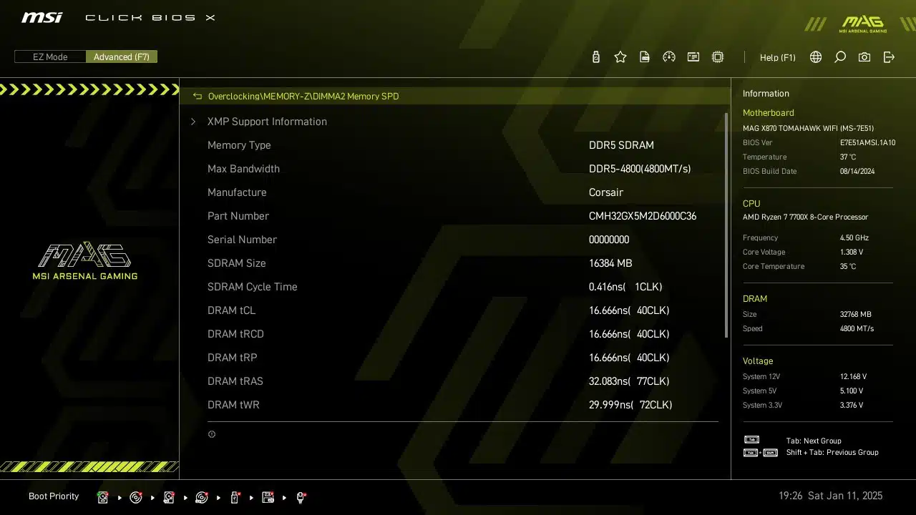916x515 pixels.
Task: Select the DRAM tRCD row label
Action: tap(237, 334)
